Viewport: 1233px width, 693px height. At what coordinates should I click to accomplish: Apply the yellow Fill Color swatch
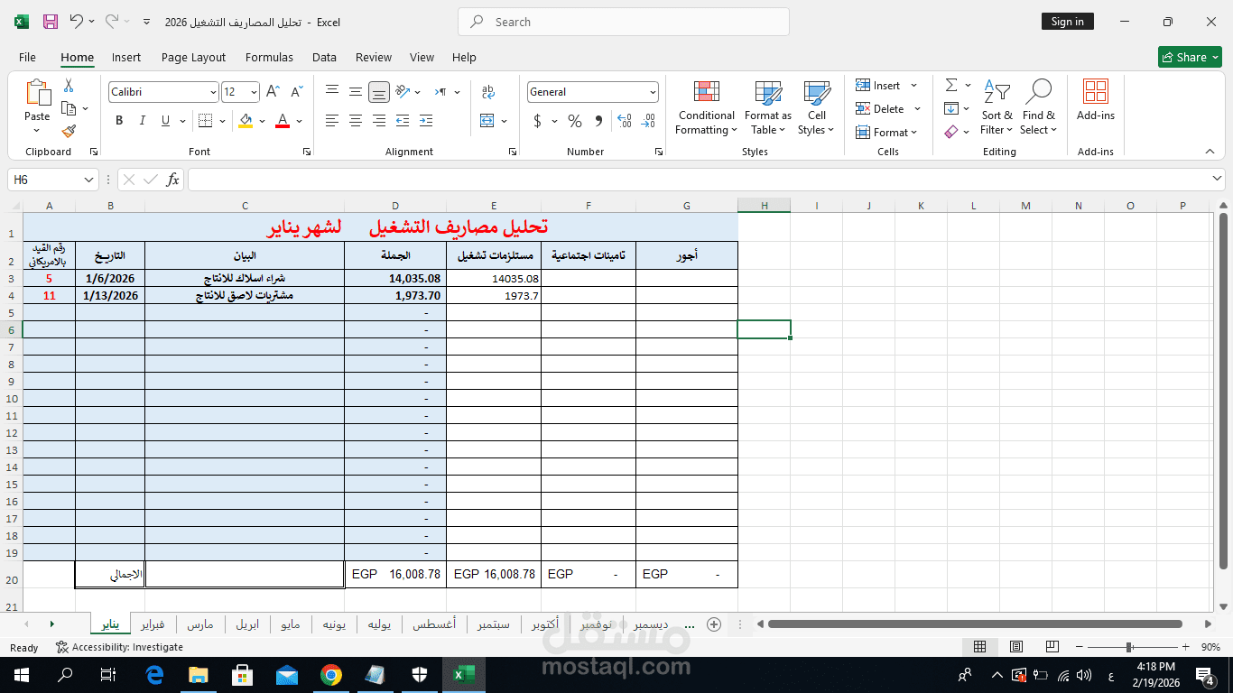pyautogui.click(x=246, y=121)
